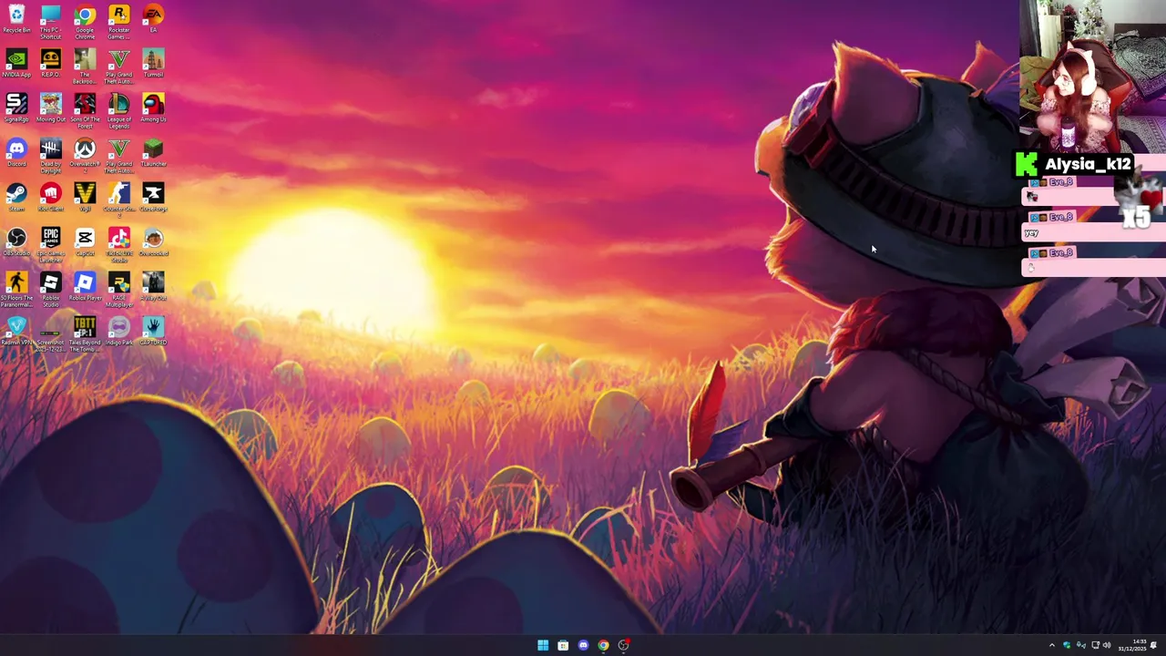Open the This PC shortcut
1166x656 pixels.
pos(50,22)
